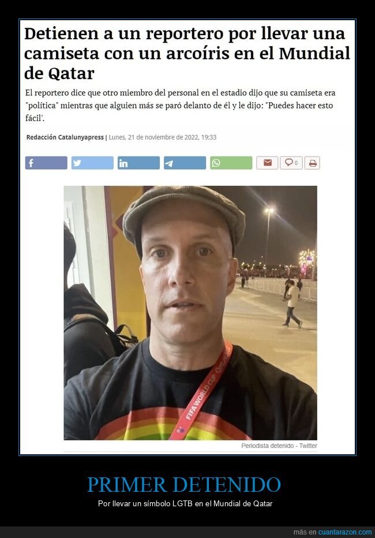Share the article on Facebook

point(46,163)
